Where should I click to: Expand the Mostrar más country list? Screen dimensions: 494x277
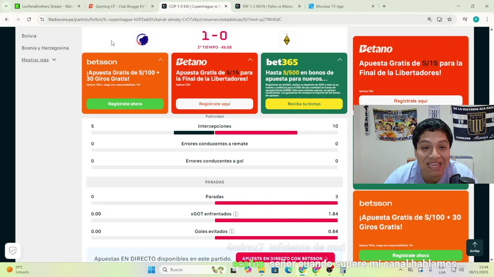[39, 60]
